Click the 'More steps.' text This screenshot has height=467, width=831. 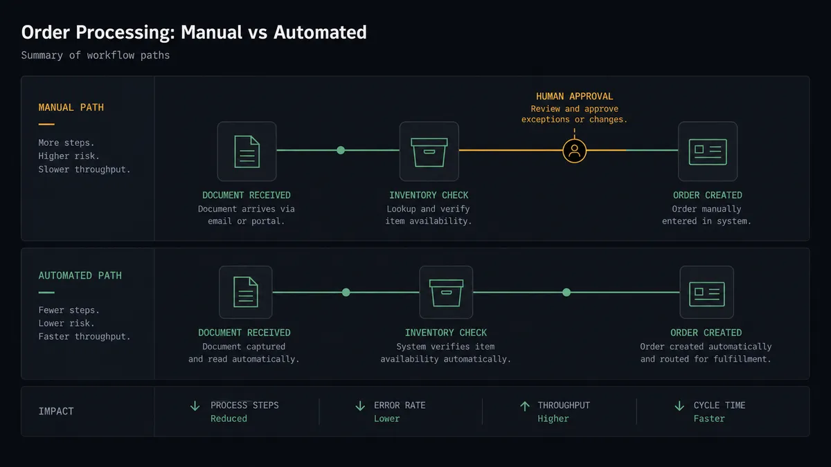[x=66, y=143]
